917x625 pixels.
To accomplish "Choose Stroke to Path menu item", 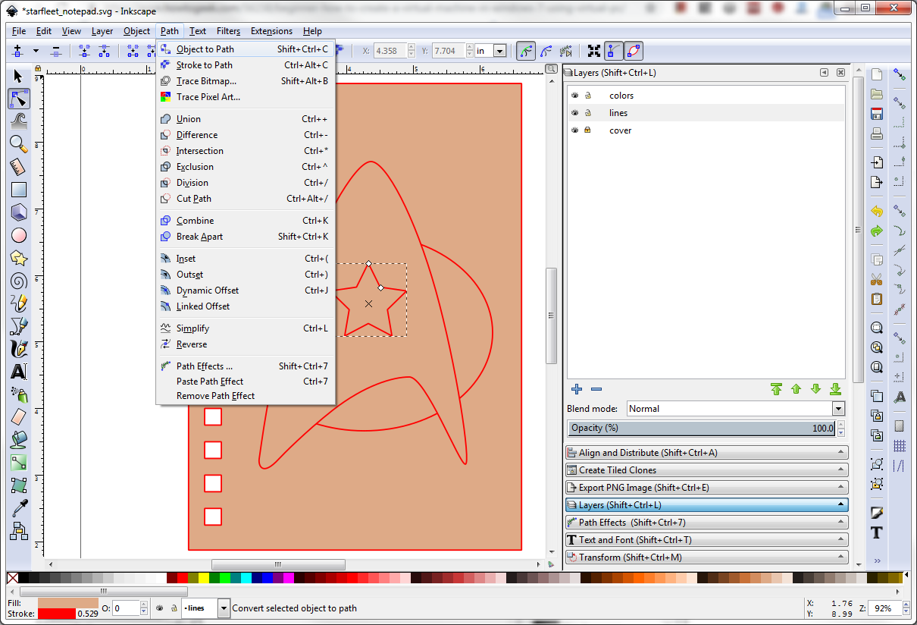I will (246, 65).
